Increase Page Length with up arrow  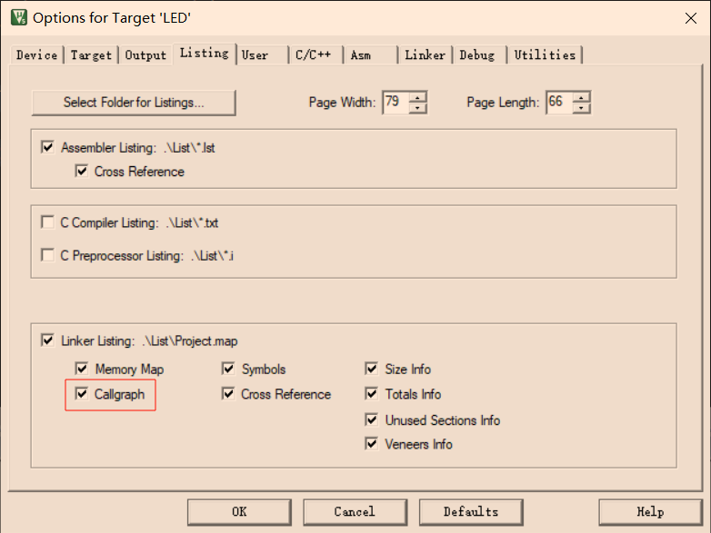pyautogui.click(x=581, y=97)
